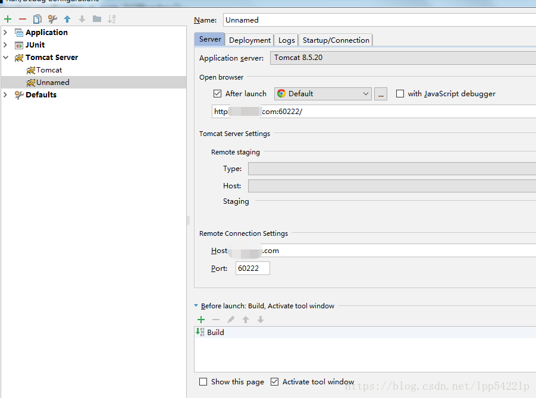The width and height of the screenshot is (536, 398).
Task: Click the JUnit tree label
Action: click(35, 45)
